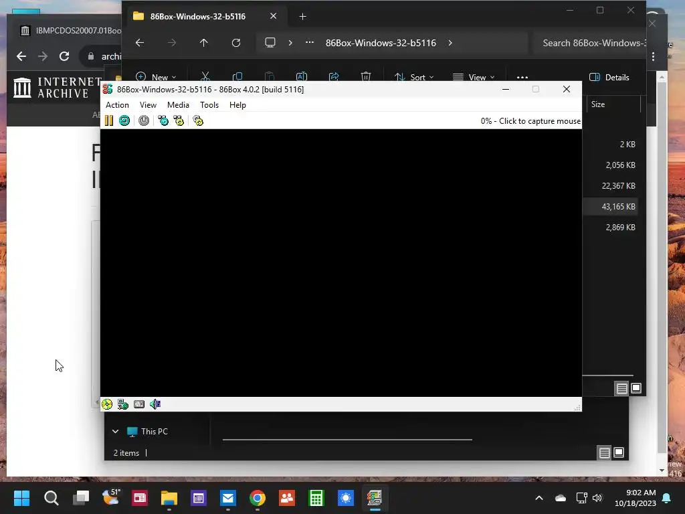Open 86Box settings gear icon in toolbar
The image size is (685, 514).
(198, 120)
